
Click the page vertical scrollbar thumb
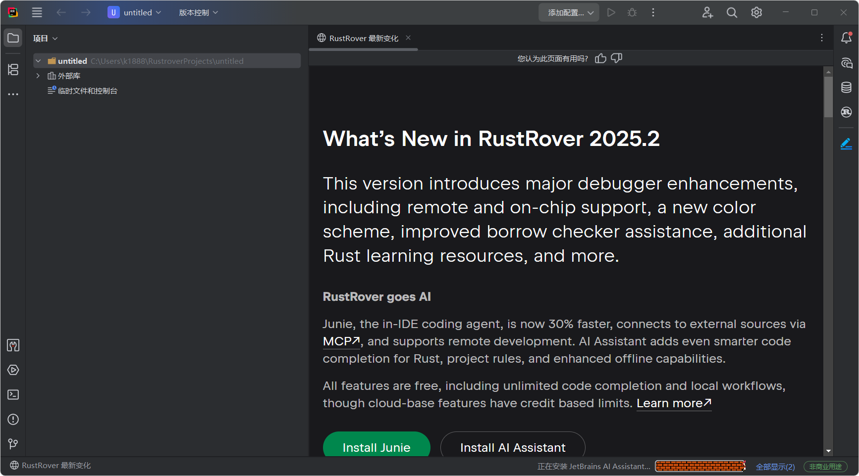tap(828, 96)
